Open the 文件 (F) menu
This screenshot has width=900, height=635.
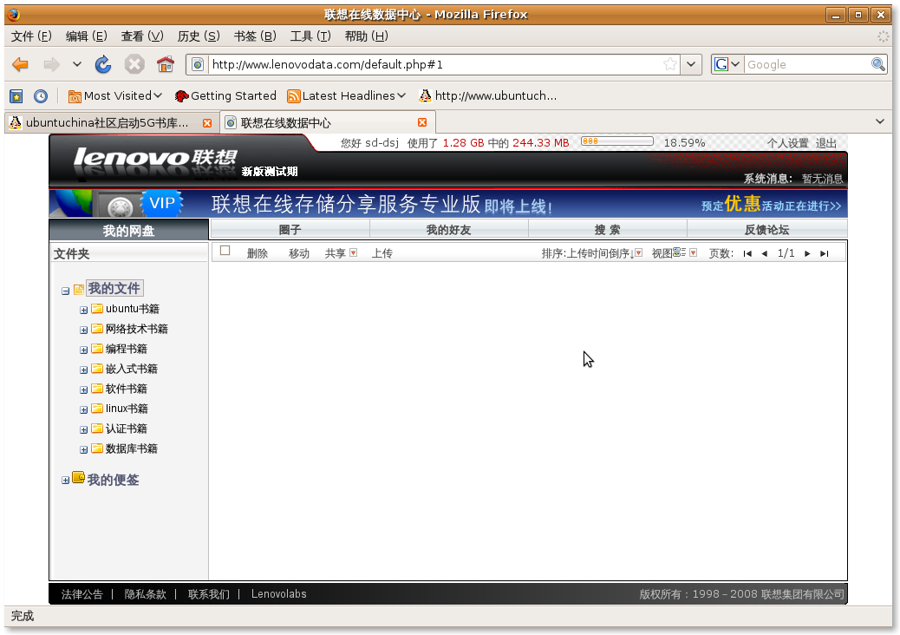[x=31, y=36]
